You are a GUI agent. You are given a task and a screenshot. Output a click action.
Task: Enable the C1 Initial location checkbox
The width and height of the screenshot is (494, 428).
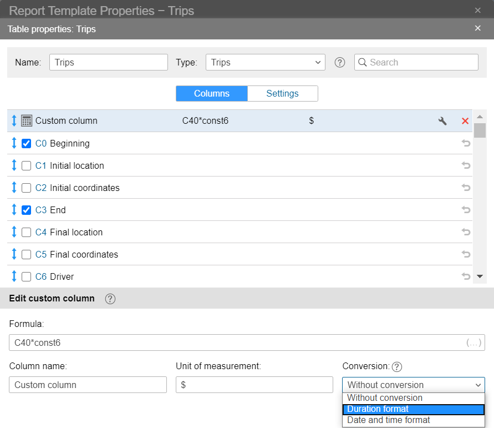[x=26, y=165]
